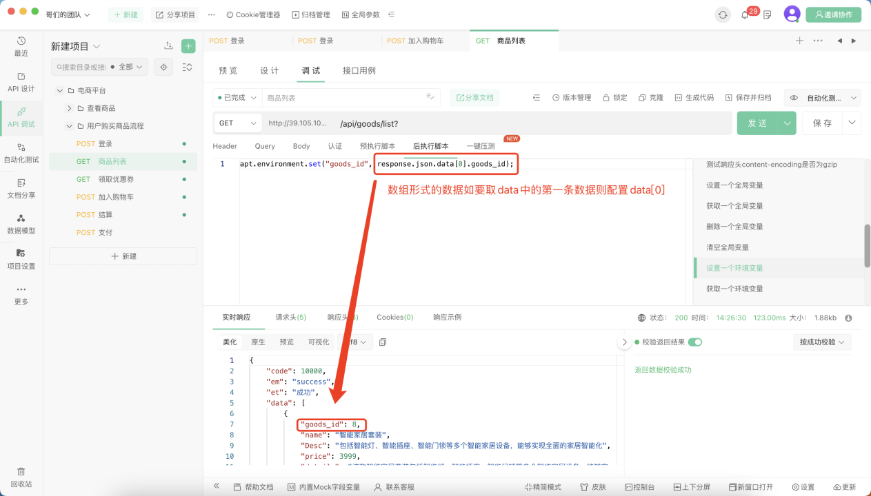The height and width of the screenshot is (496, 871).
Task: Select POST 结算 in the tree
Action: click(x=123, y=215)
